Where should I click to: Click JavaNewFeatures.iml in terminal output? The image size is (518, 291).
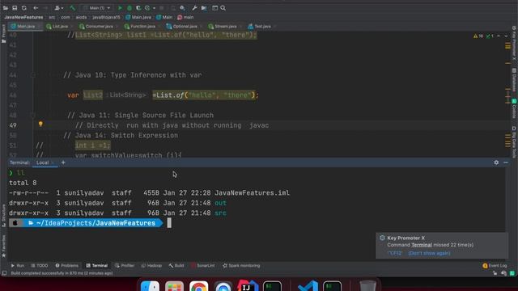click(x=252, y=193)
